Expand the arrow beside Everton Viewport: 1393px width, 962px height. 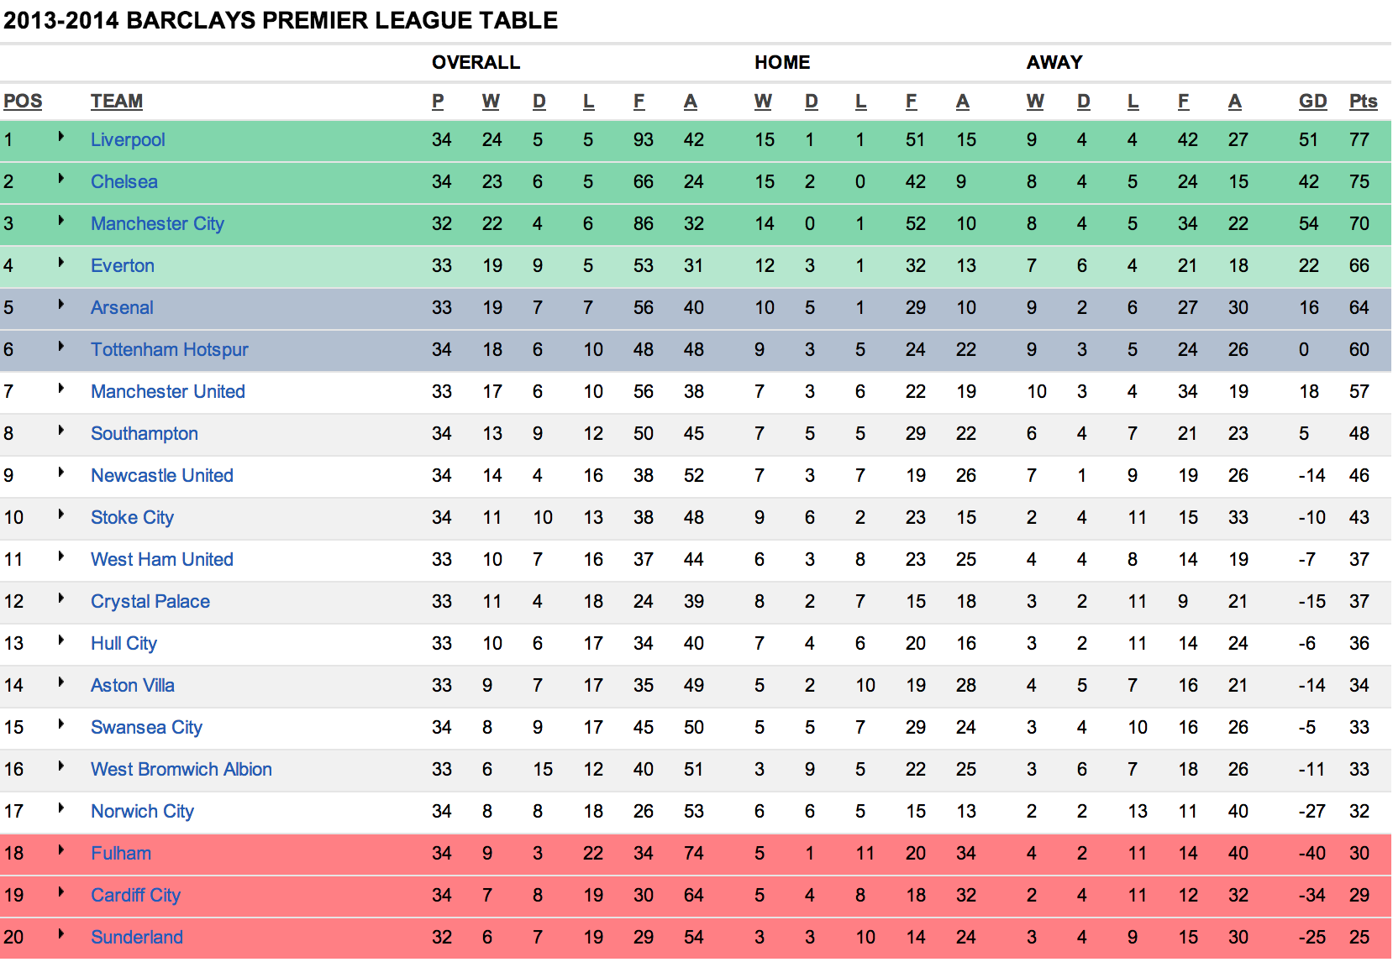61,262
